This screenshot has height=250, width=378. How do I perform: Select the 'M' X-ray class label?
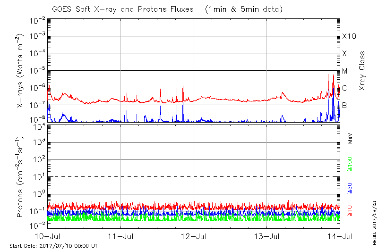(345, 71)
